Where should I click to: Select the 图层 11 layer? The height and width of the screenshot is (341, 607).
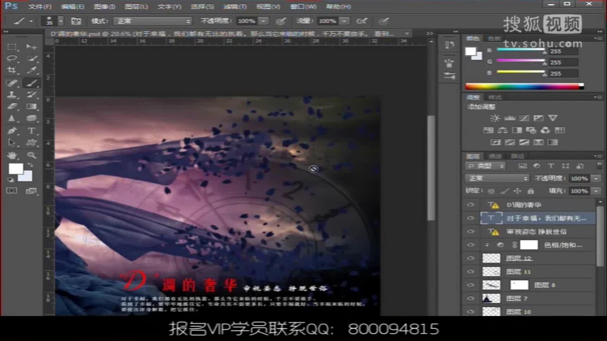(537, 272)
